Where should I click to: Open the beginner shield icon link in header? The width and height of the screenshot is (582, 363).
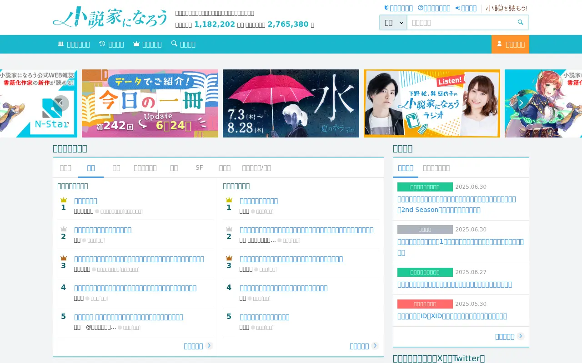[x=398, y=8]
